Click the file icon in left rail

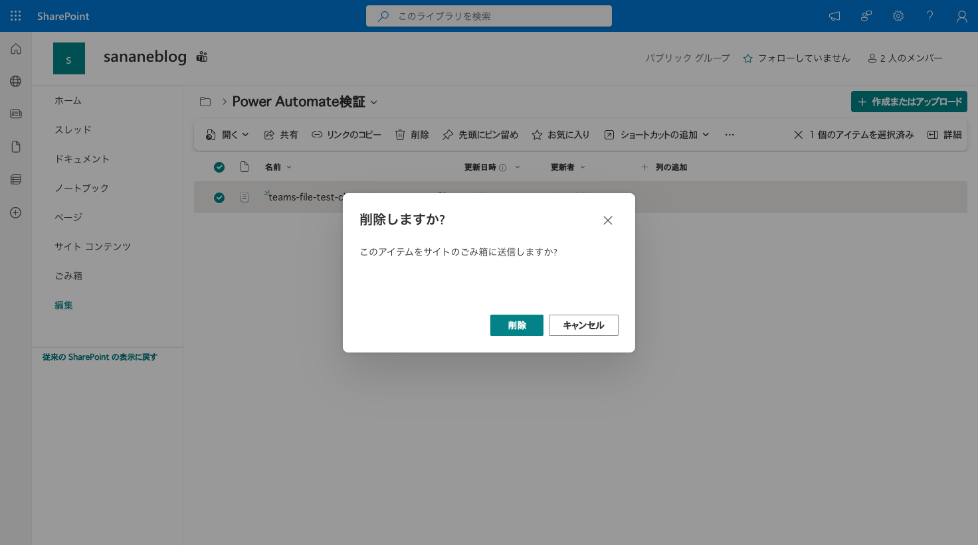click(16, 147)
